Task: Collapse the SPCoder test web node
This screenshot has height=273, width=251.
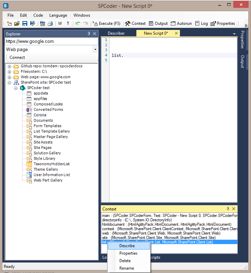Action: pyautogui.click(x=16, y=88)
